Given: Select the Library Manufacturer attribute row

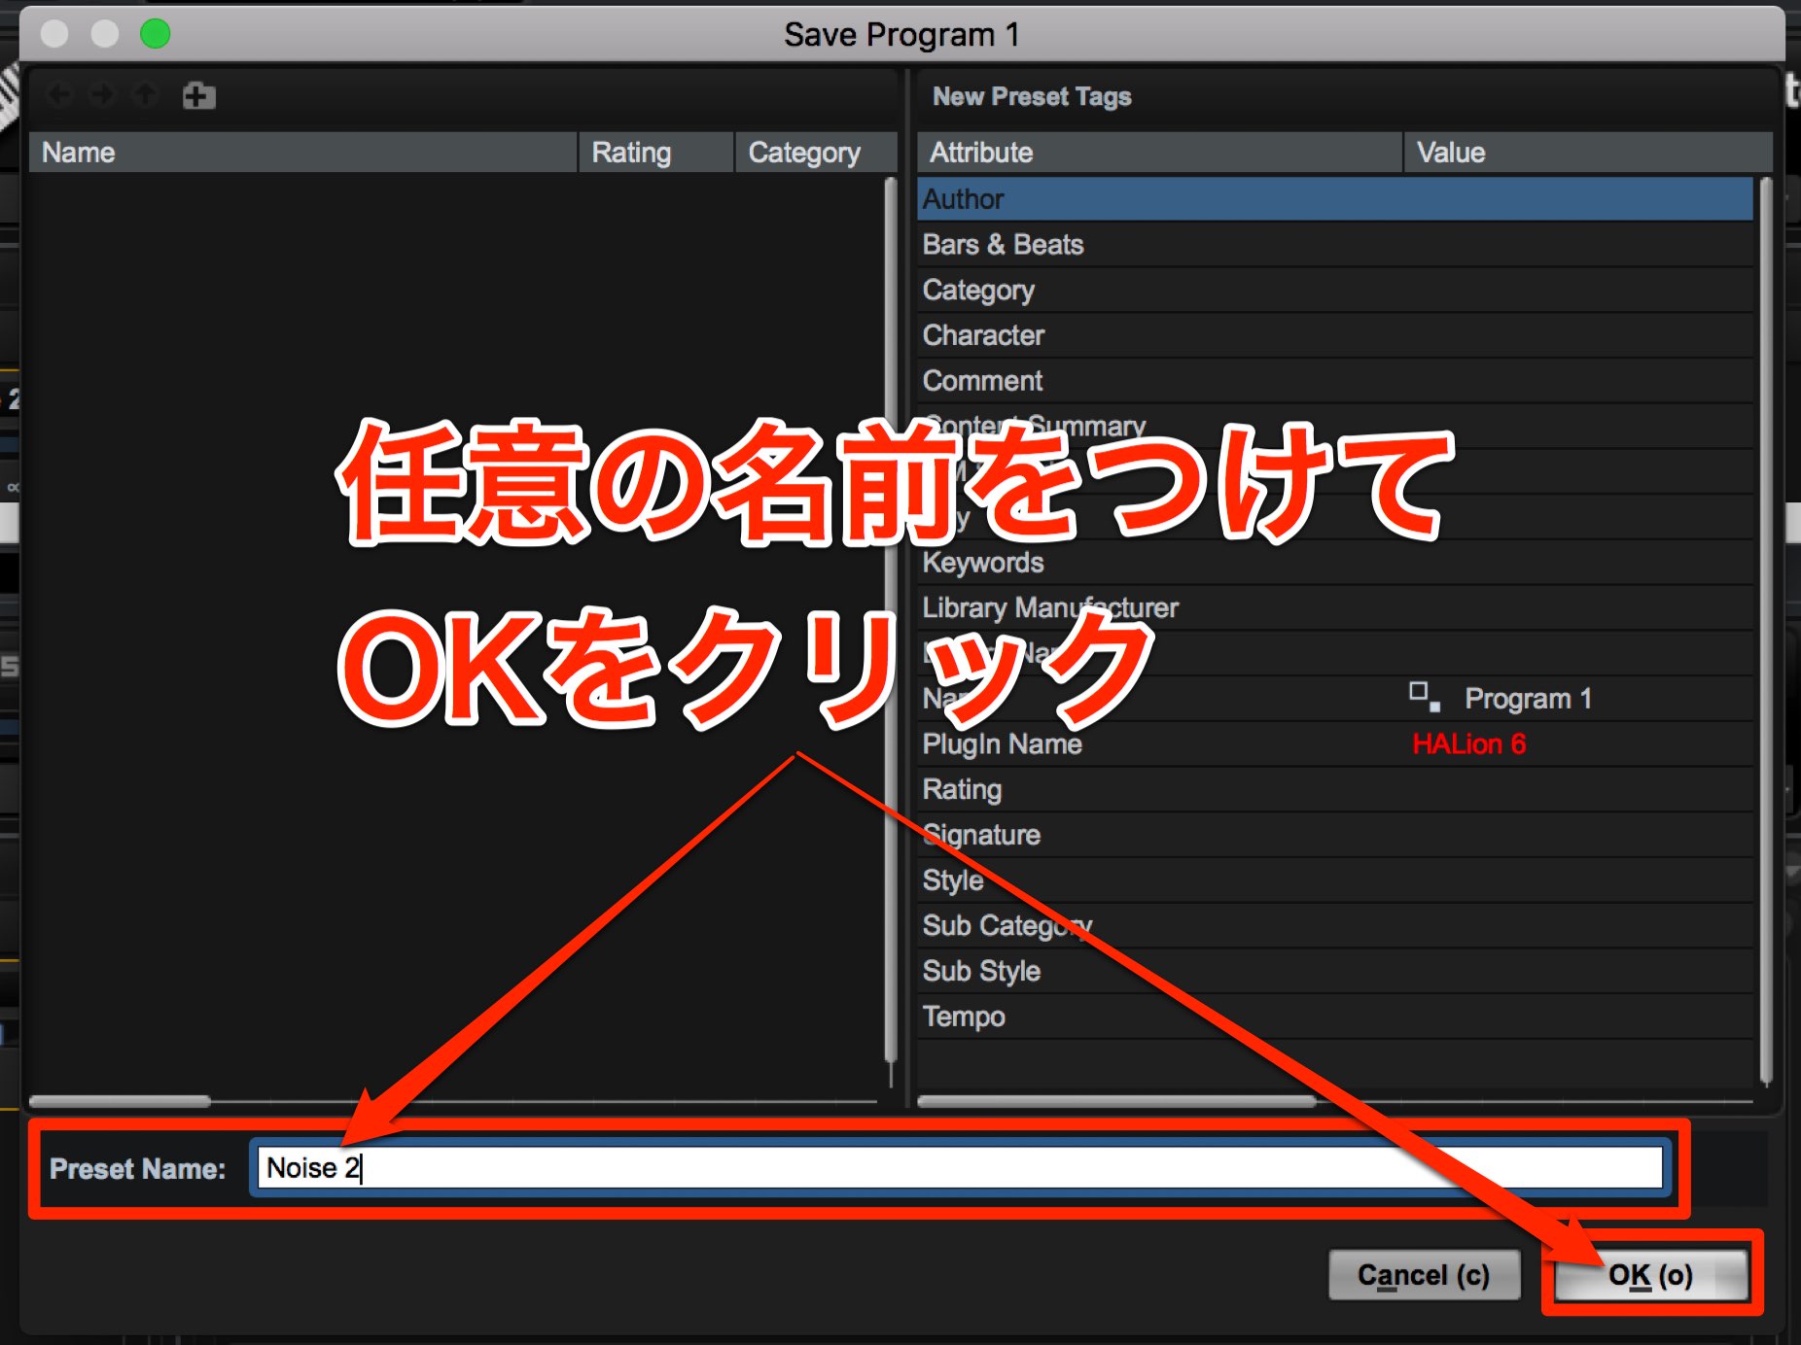Looking at the screenshot, I should pyautogui.click(x=1335, y=608).
